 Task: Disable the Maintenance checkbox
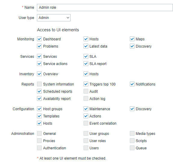(x=86, y=109)
